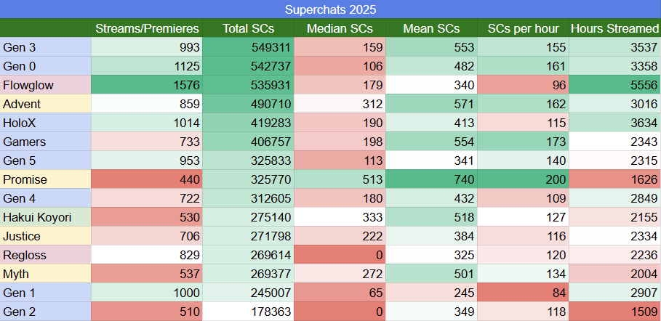Image resolution: width=661 pixels, height=321 pixels.
Task: Click the Gen 3 row label
Action: click(x=46, y=47)
